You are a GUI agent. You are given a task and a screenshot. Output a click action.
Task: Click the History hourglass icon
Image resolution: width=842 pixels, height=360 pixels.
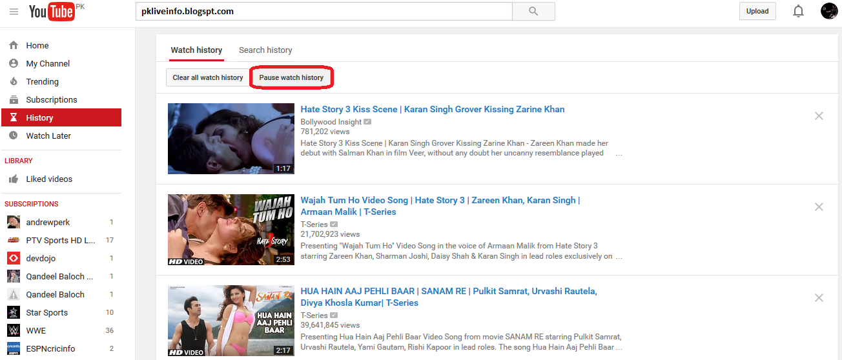click(14, 117)
